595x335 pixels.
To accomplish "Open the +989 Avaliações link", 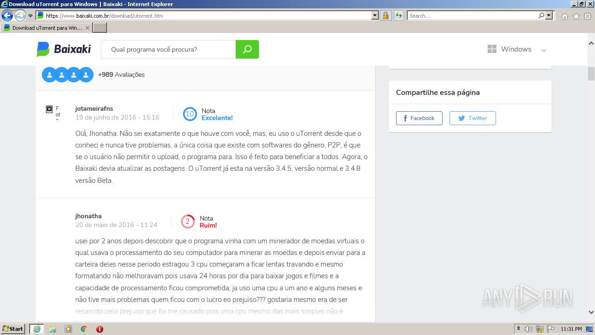I will tap(121, 74).
